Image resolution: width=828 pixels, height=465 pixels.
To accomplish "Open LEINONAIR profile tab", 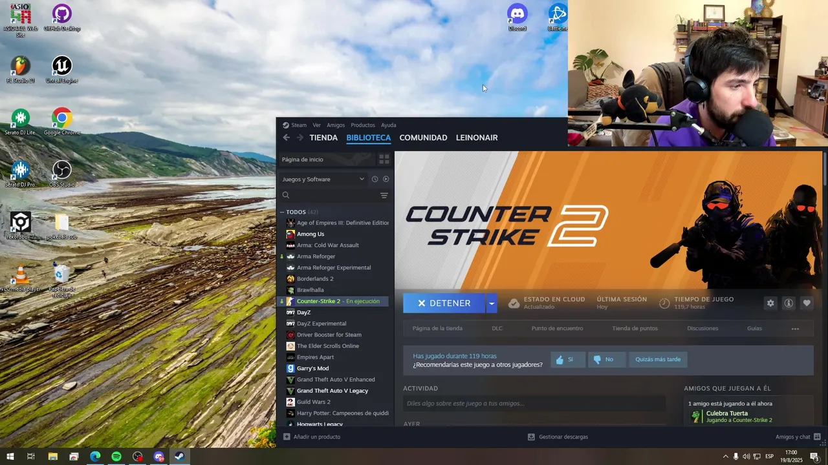I will pyautogui.click(x=477, y=138).
